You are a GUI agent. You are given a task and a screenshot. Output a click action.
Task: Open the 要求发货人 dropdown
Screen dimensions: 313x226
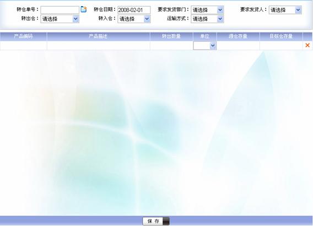(x=285, y=10)
